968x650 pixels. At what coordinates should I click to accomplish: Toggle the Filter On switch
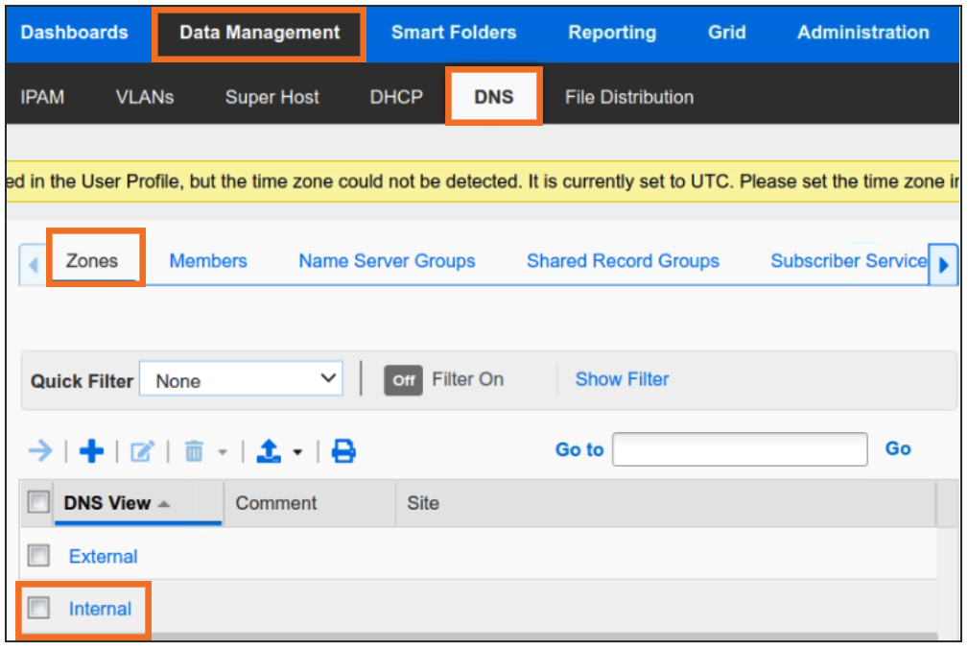(x=404, y=380)
